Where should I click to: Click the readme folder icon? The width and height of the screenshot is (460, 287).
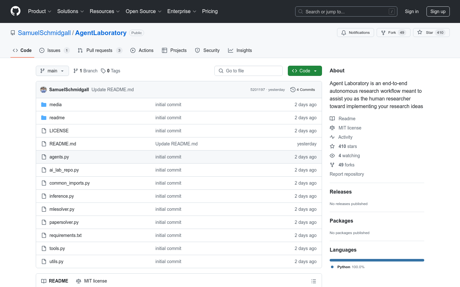pyautogui.click(x=44, y=118)
